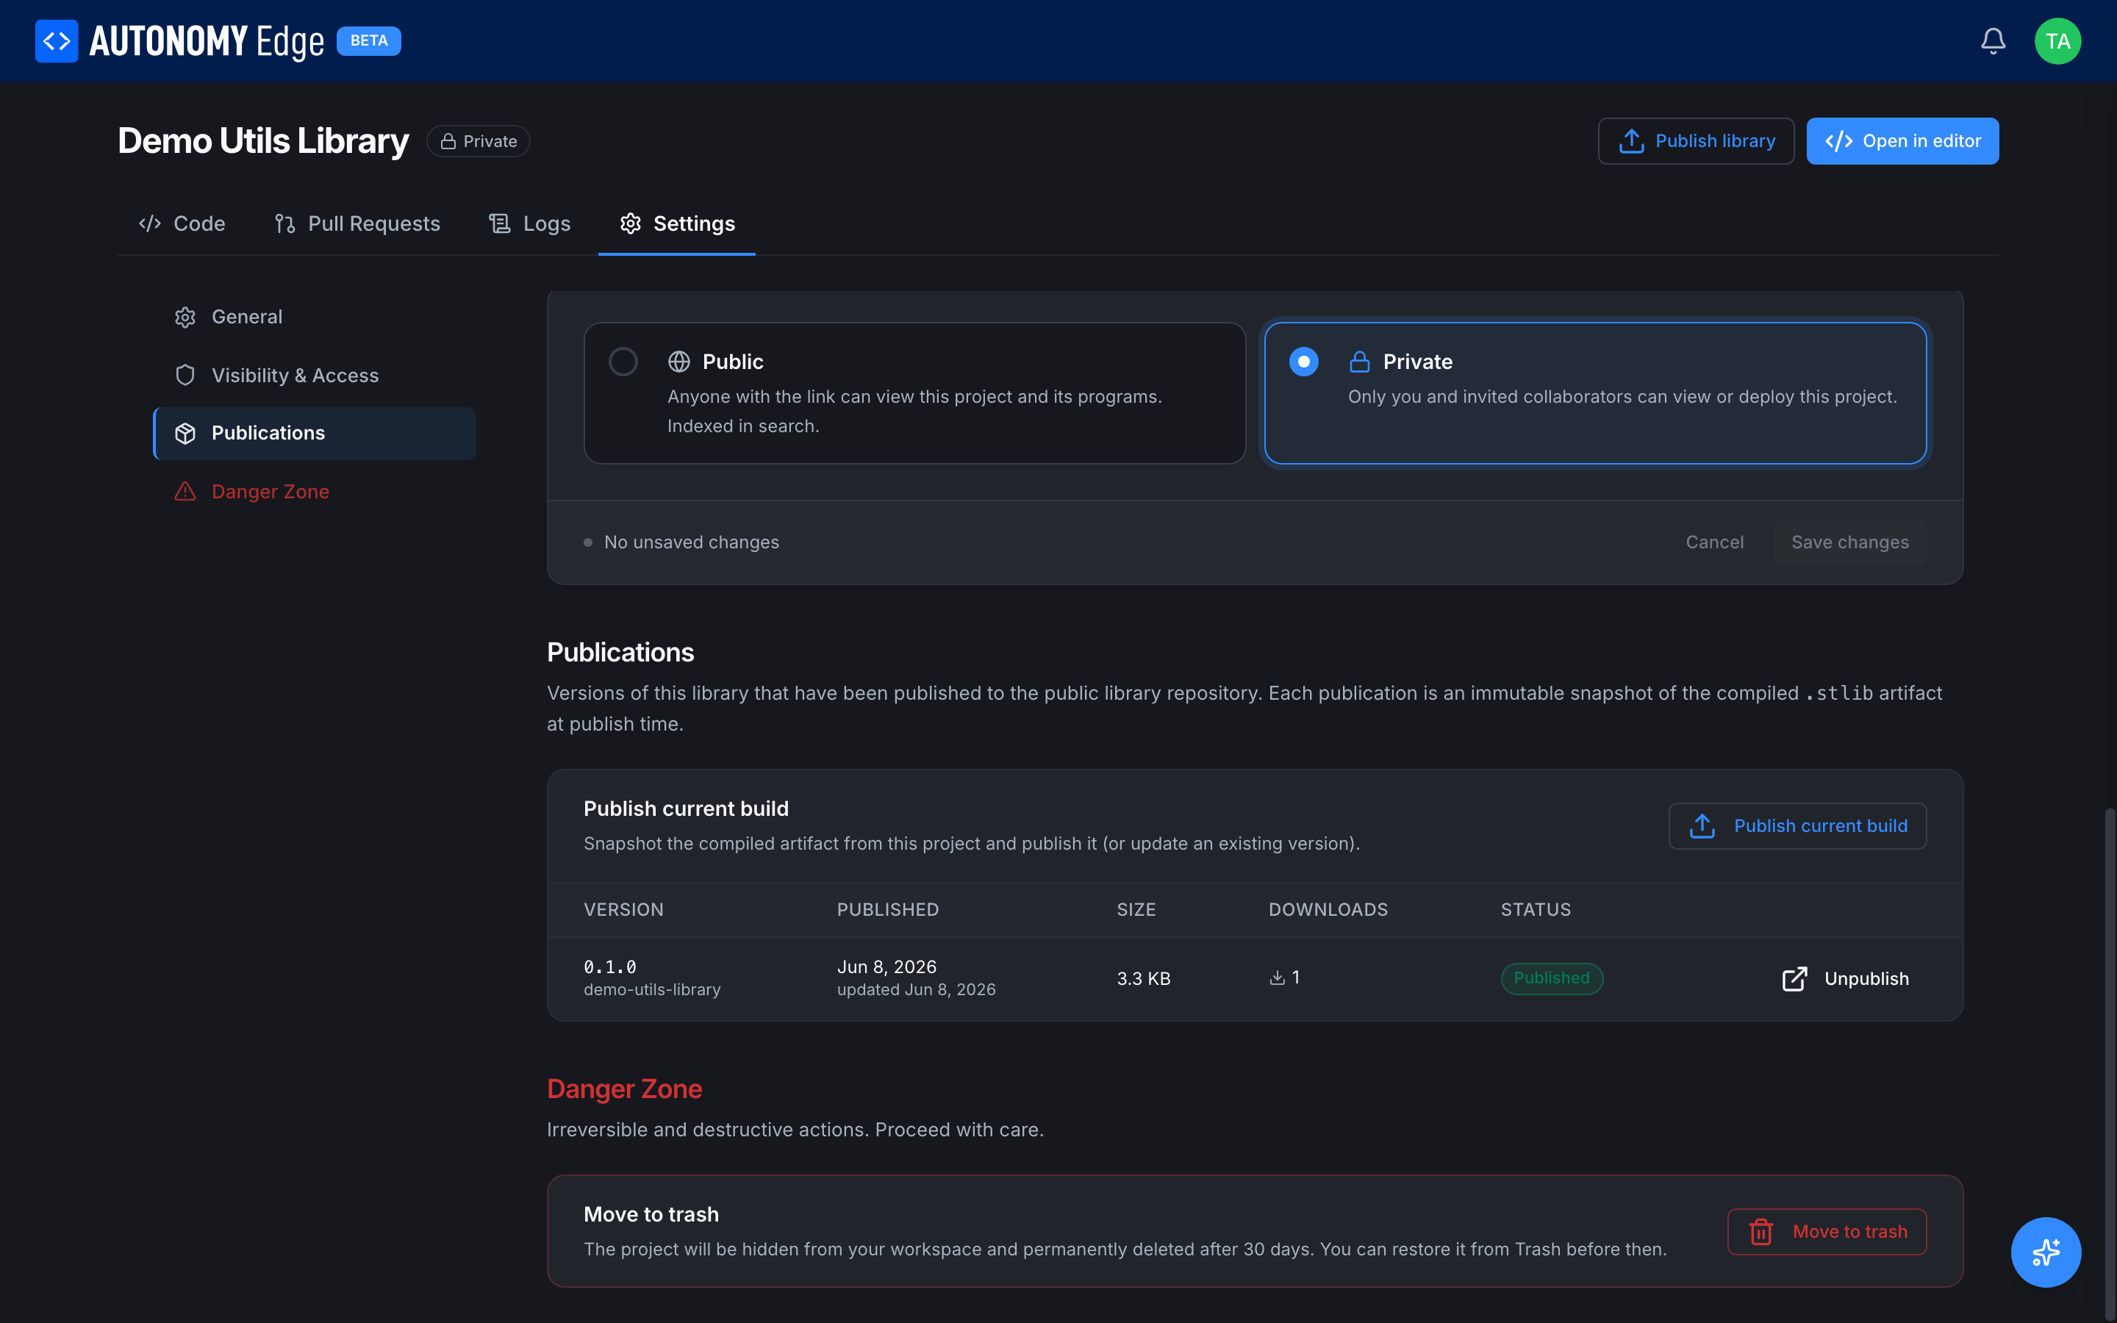This screenshot has height=1323, width=2117.
Task: Click the lock icon on Private option
Action: pyautogui.click(x=1359, y=362)
